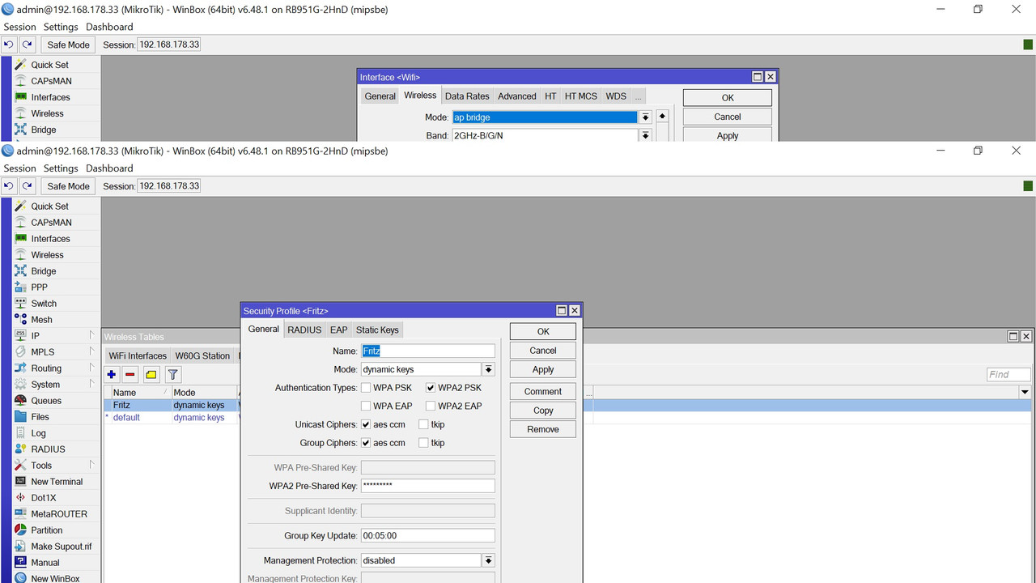This screenshot has width=1036, height=583.
Task: Open the Dashboard menu in the lower WinBox window
Action: click(x=109, y=168)
